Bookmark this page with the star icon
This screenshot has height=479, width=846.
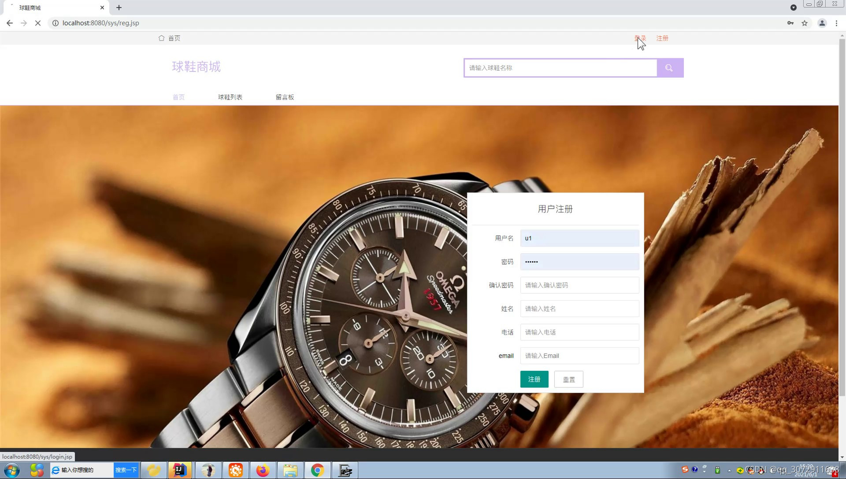tap(805, 23)
